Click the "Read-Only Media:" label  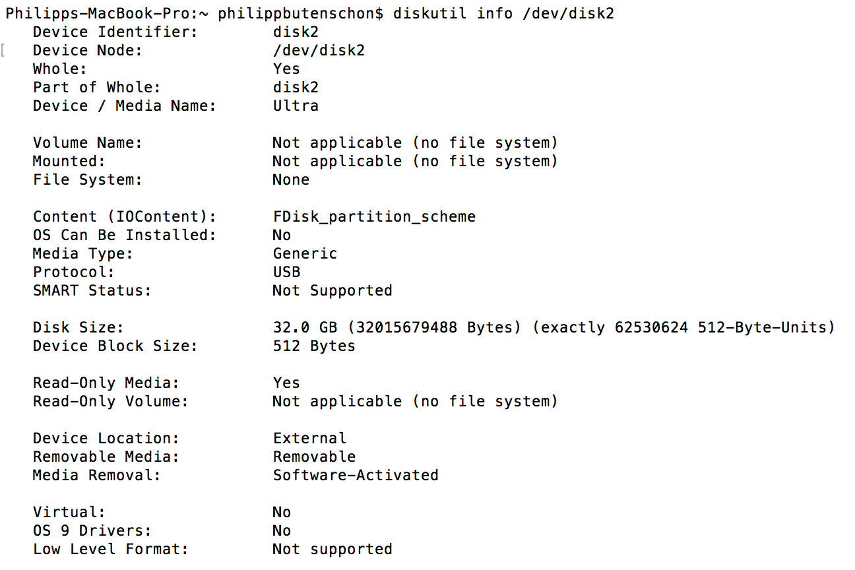(106, 383)
